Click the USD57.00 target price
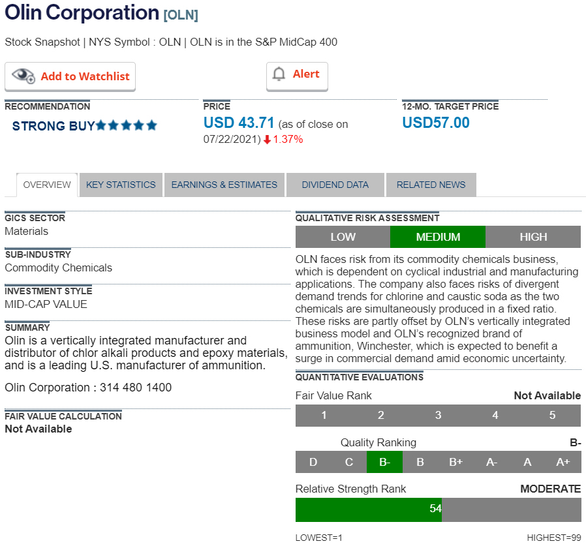Image resolution: width=586 pixels, height=550 pixels. pos(435,123)
